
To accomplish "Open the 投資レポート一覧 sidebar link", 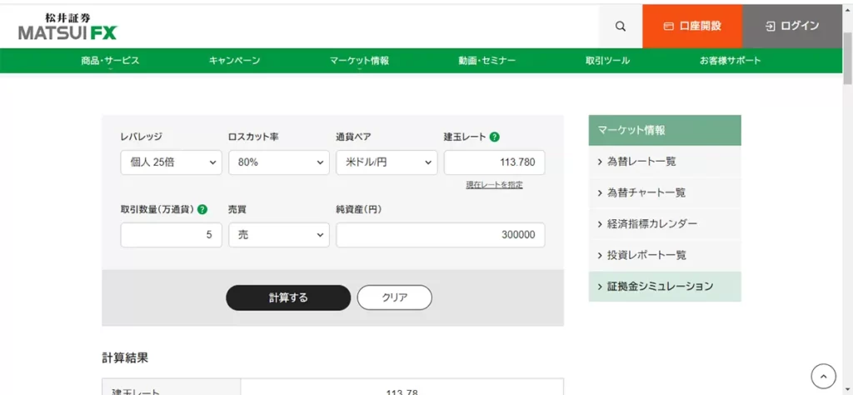I will [x=664, y=255].
